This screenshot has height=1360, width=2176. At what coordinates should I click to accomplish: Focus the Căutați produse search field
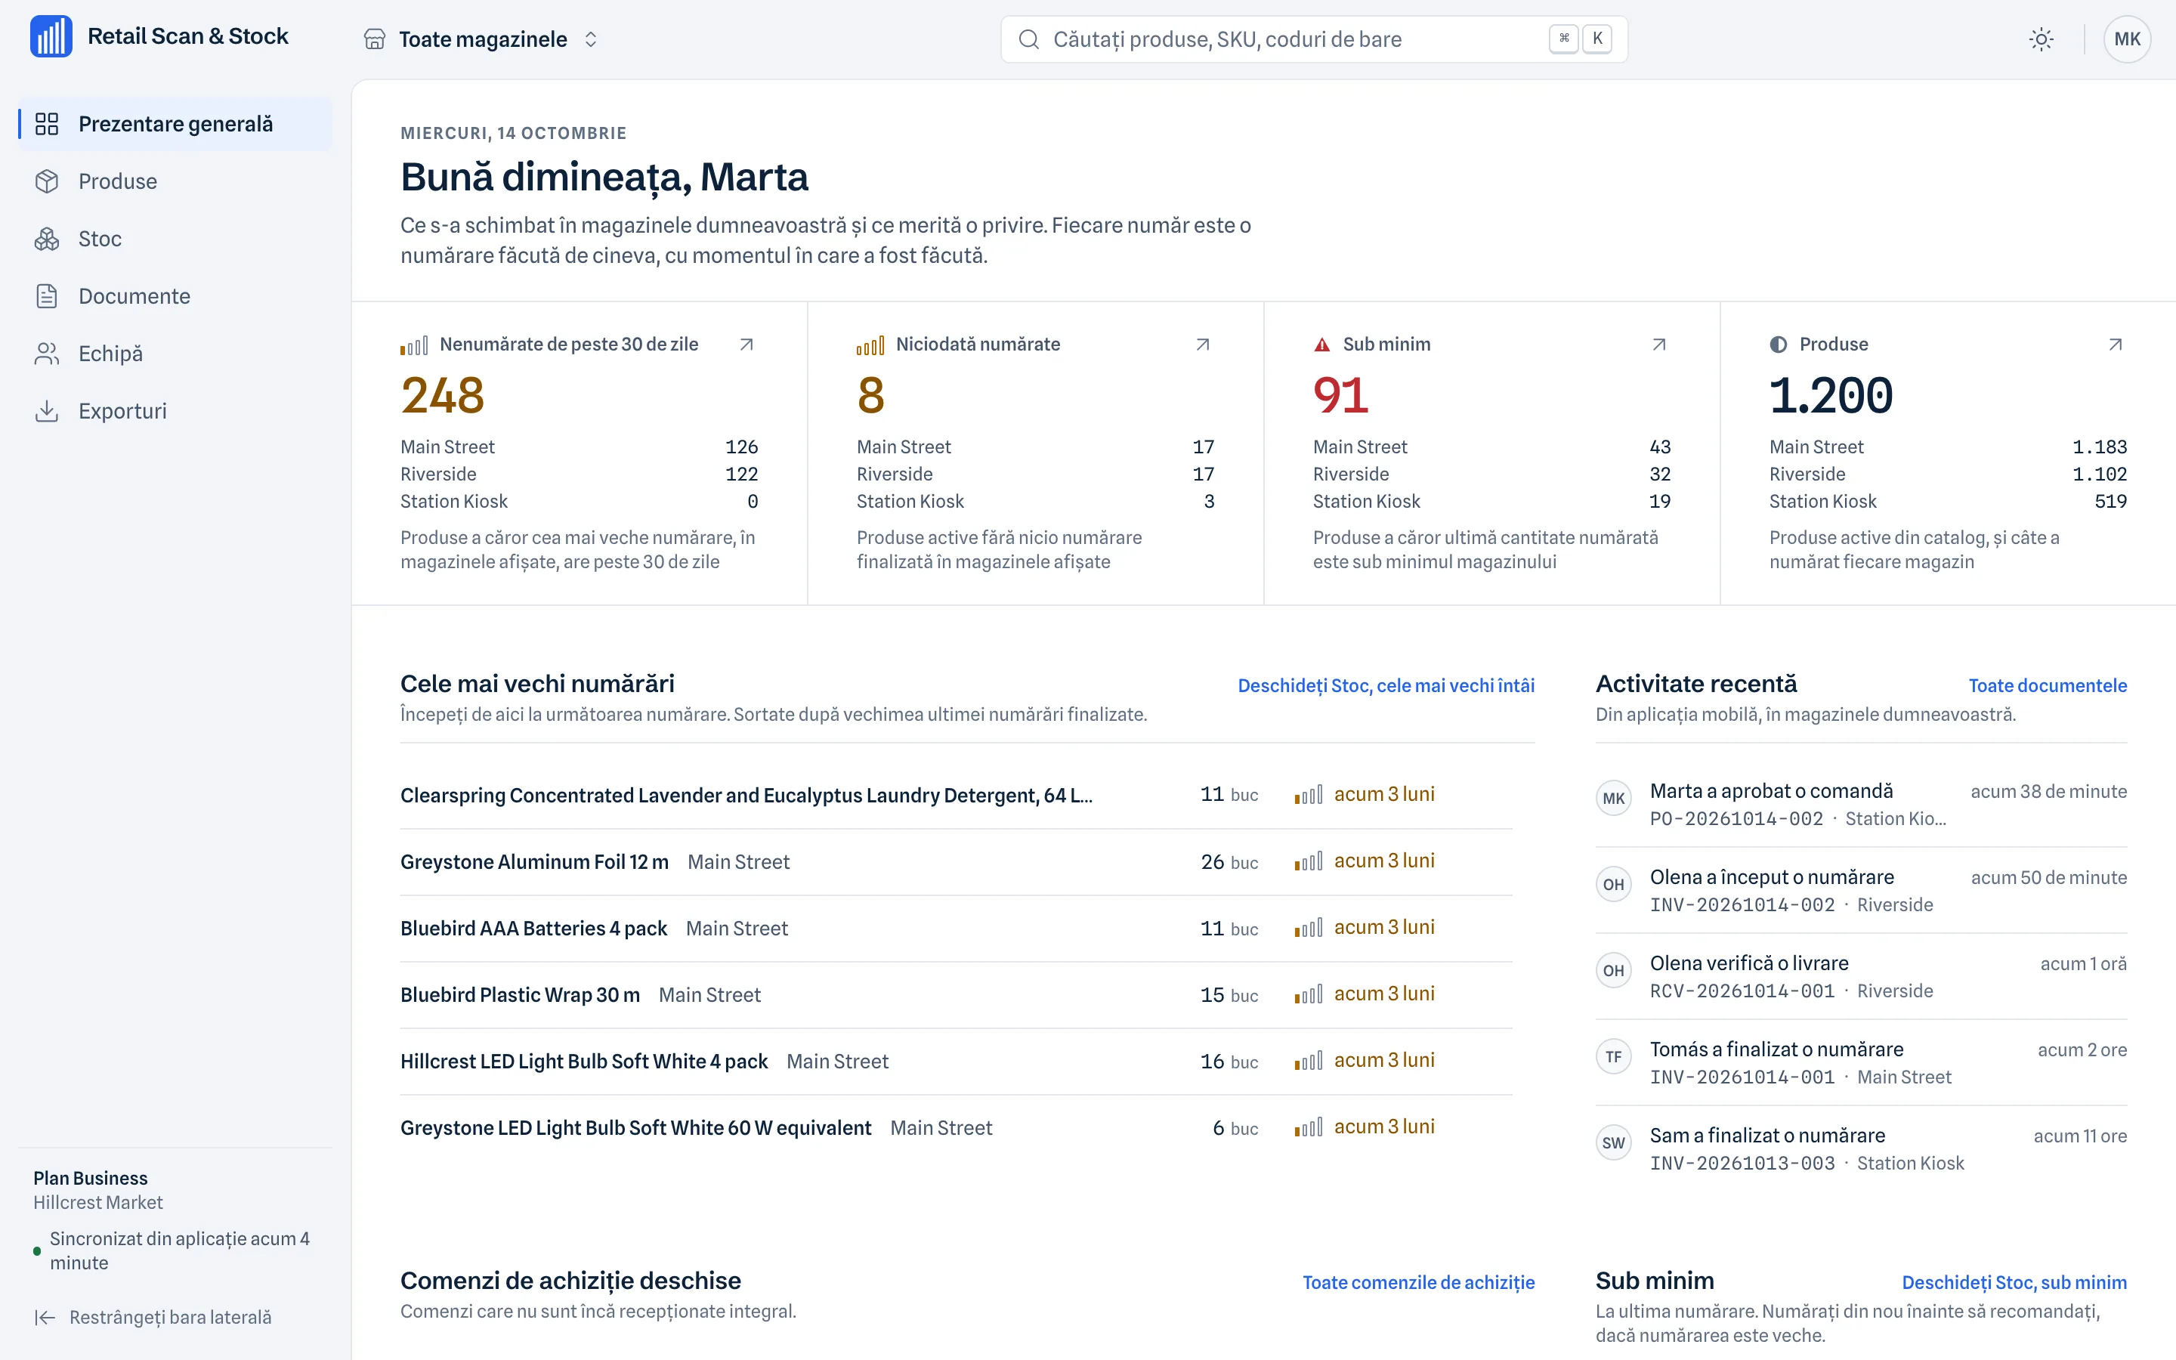coord(1314,39)
